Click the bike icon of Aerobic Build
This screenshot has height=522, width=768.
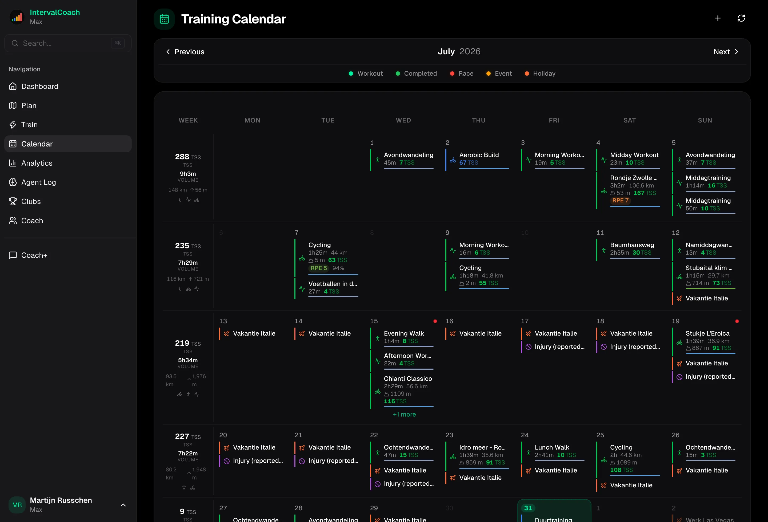click(453, 160)
